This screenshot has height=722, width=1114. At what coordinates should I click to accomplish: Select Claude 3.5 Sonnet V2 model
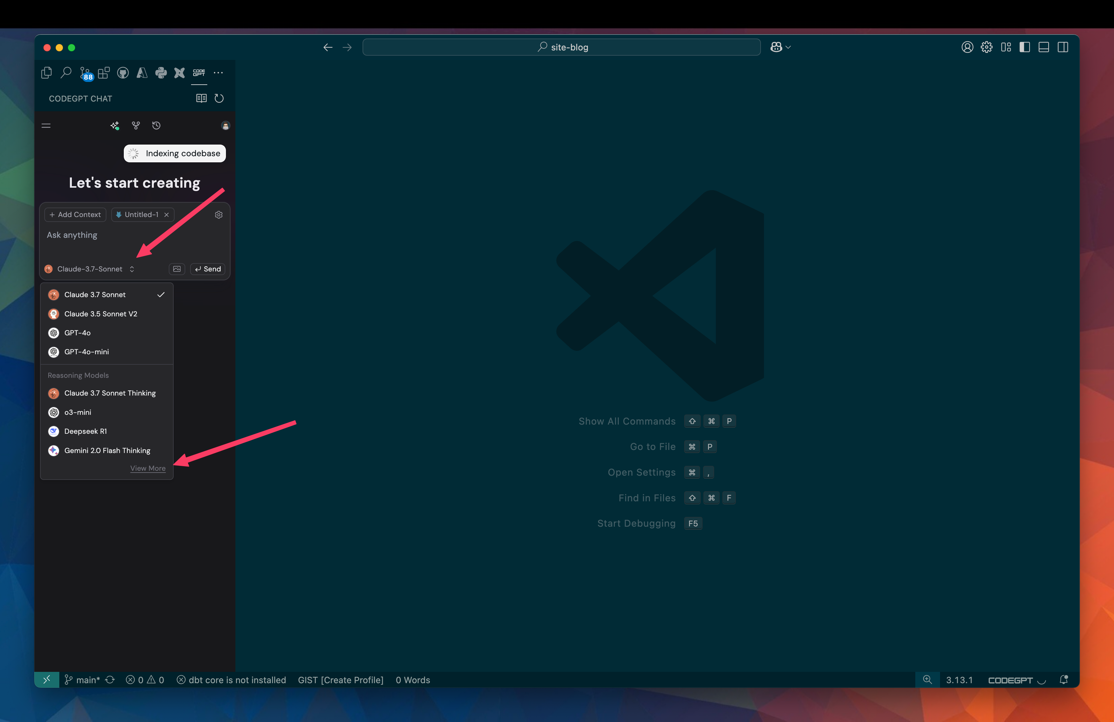pyautogui.click(x=107, y=314)
